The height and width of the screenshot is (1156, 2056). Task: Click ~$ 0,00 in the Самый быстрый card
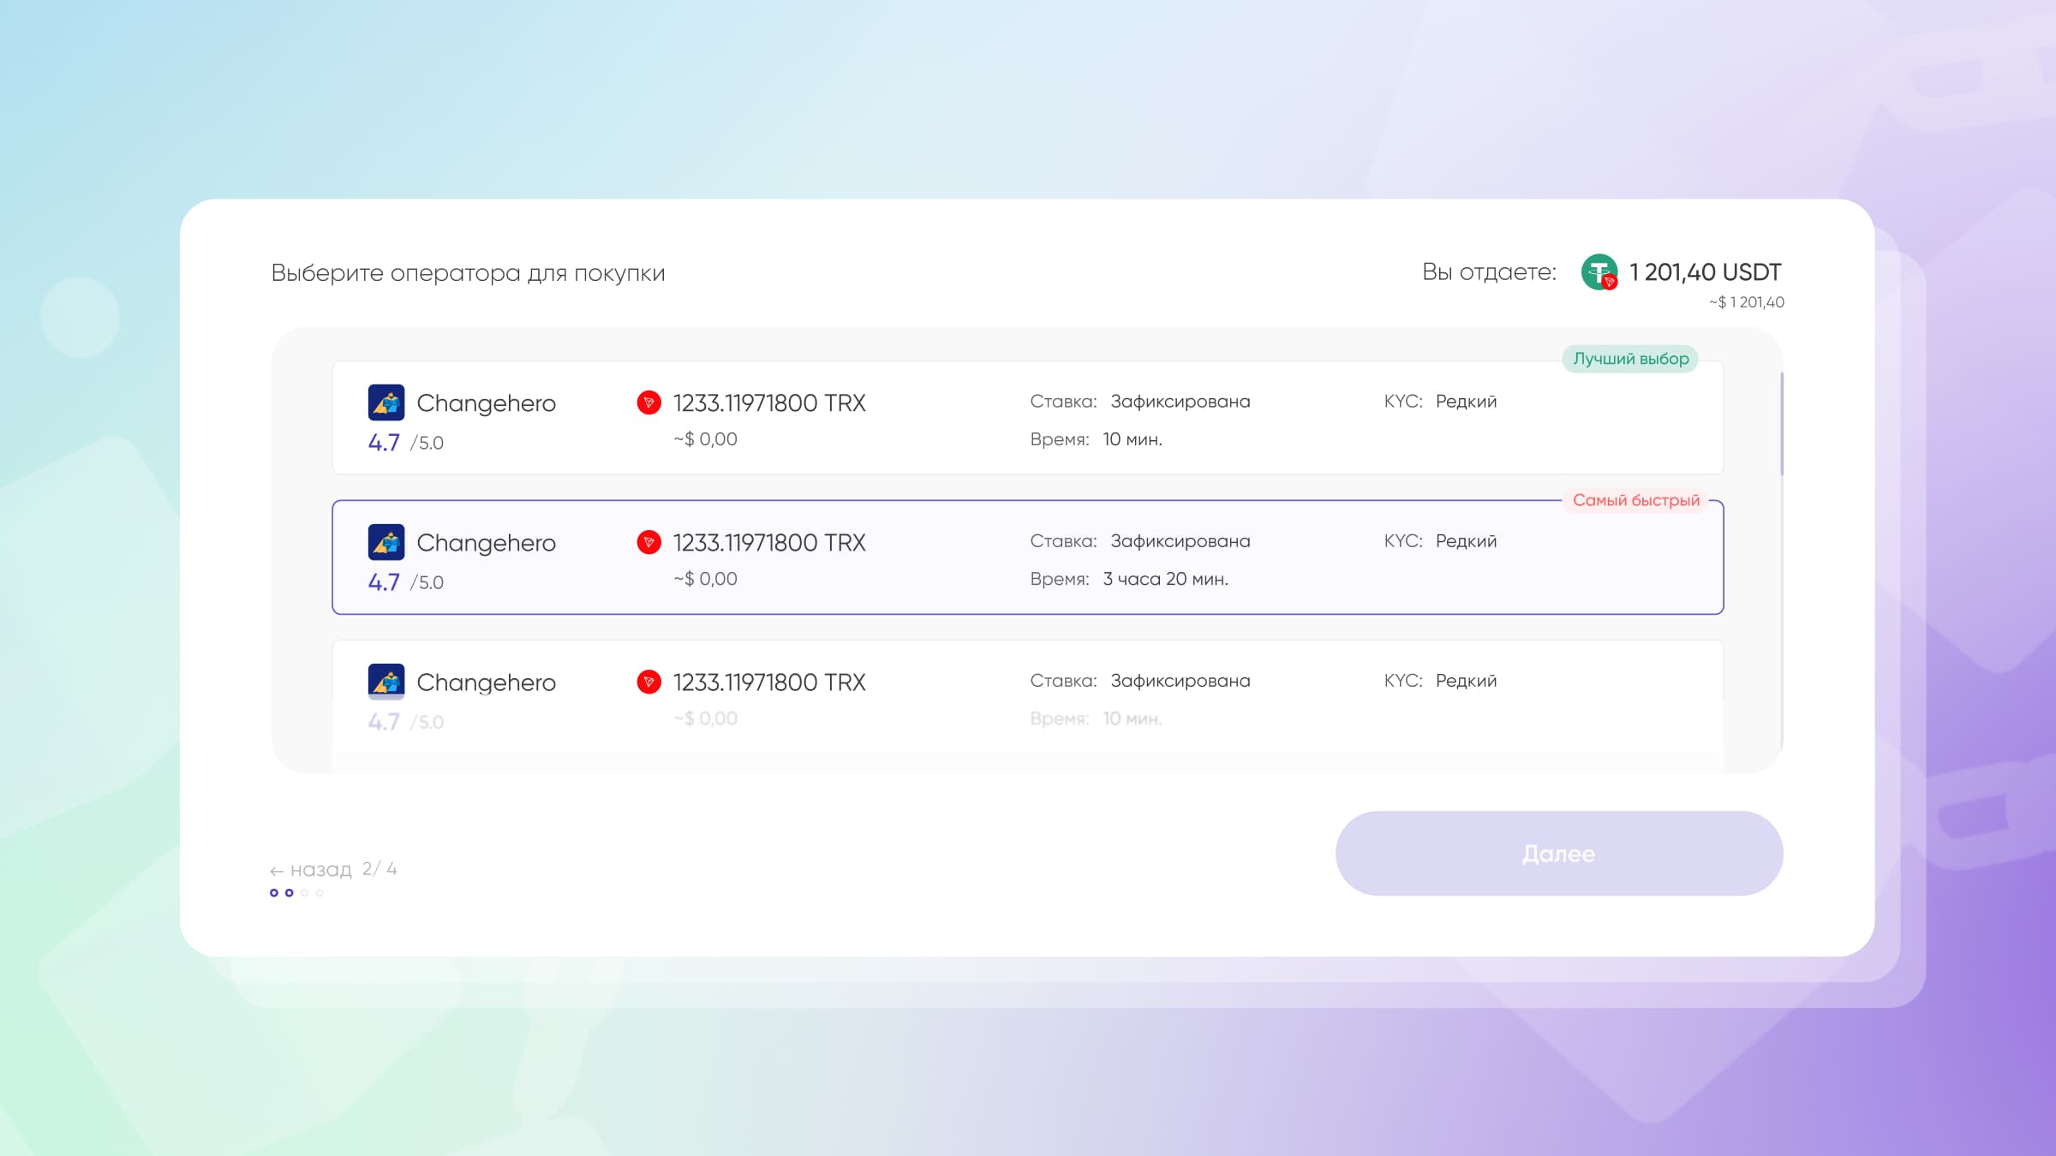[x=705, y=579]
